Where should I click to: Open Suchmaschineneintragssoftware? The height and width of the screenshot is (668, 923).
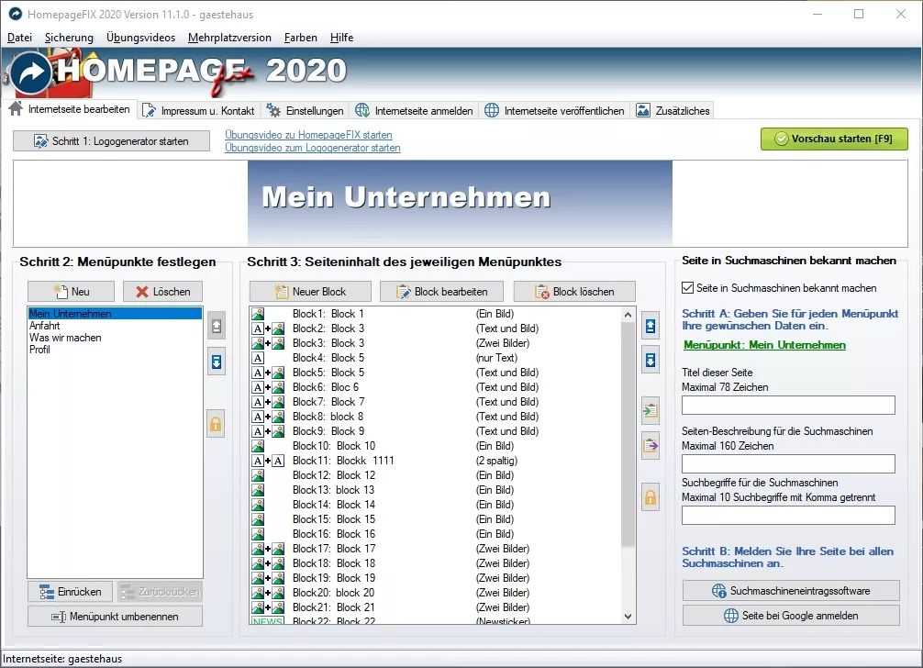791,591
